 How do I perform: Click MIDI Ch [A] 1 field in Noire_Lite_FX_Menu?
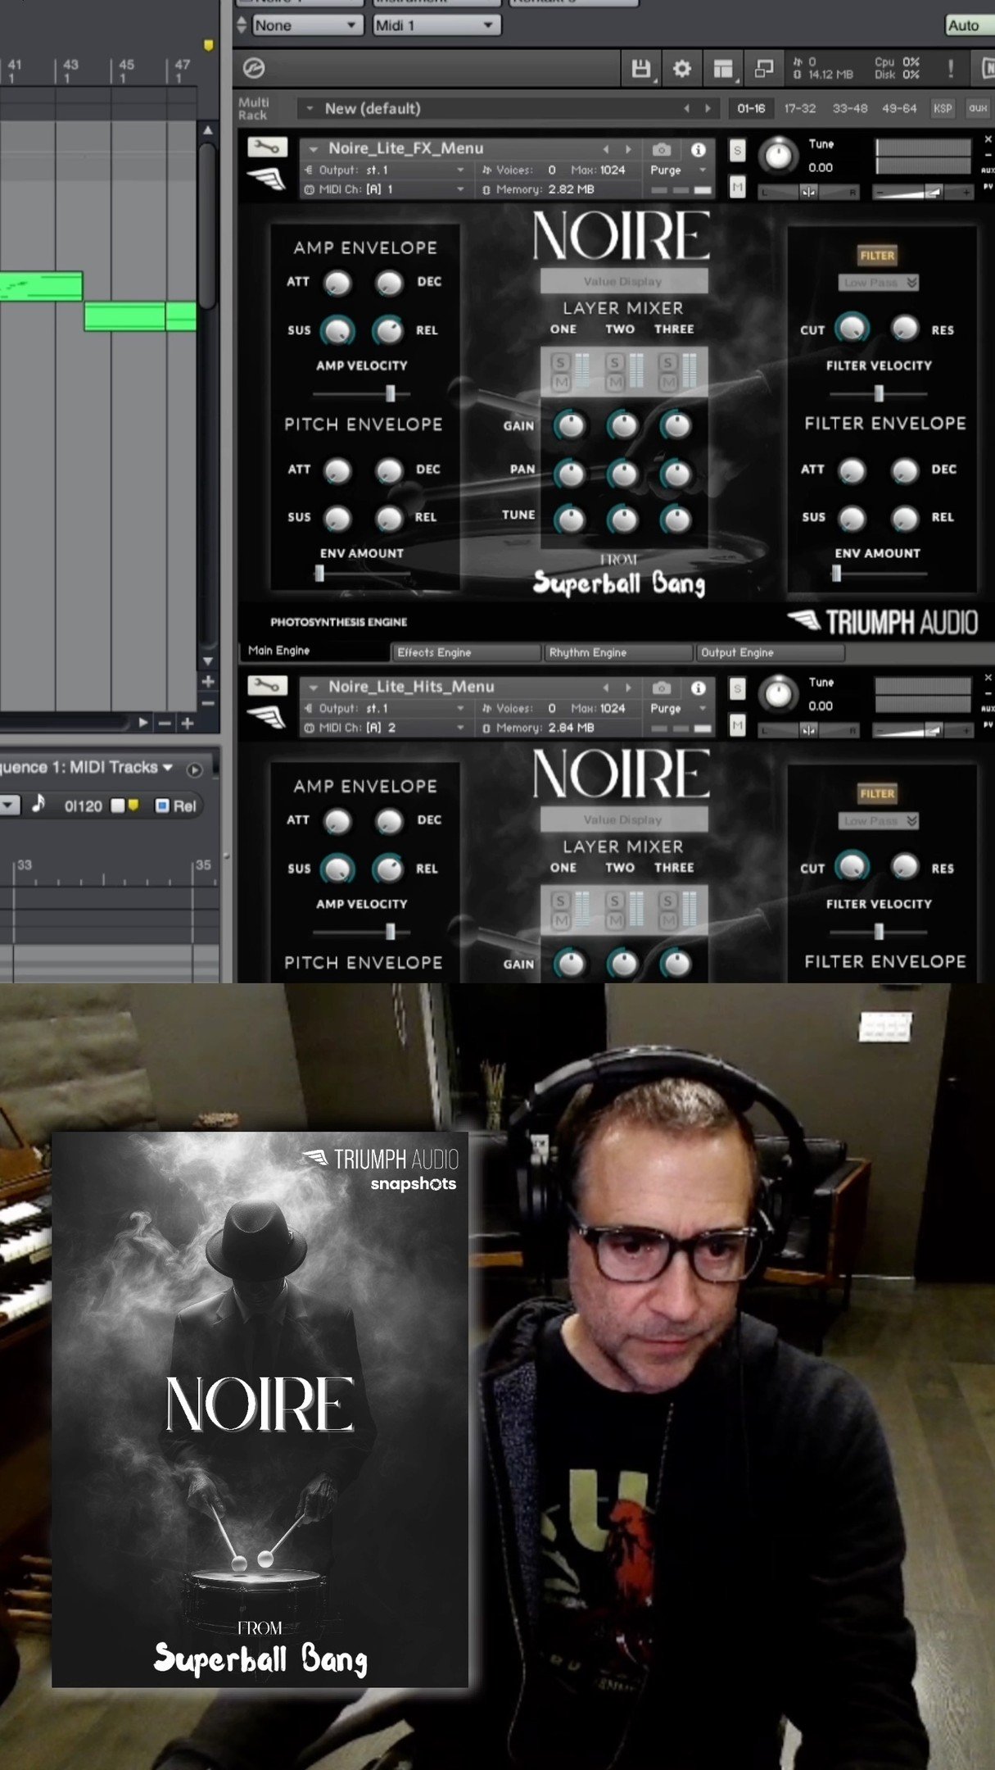click(383, 189)
